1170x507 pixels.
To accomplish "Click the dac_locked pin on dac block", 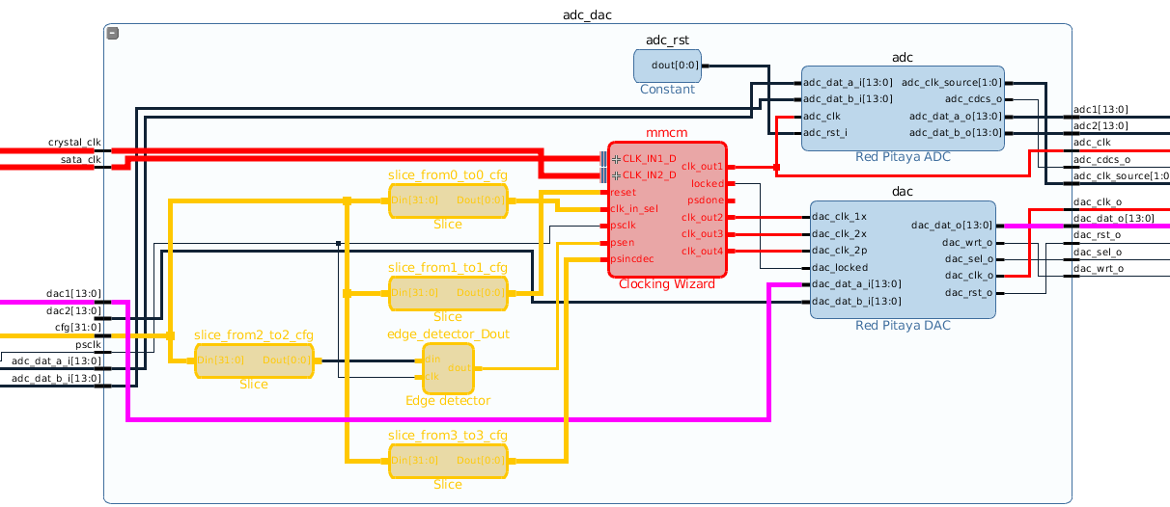I will [839, 267].
